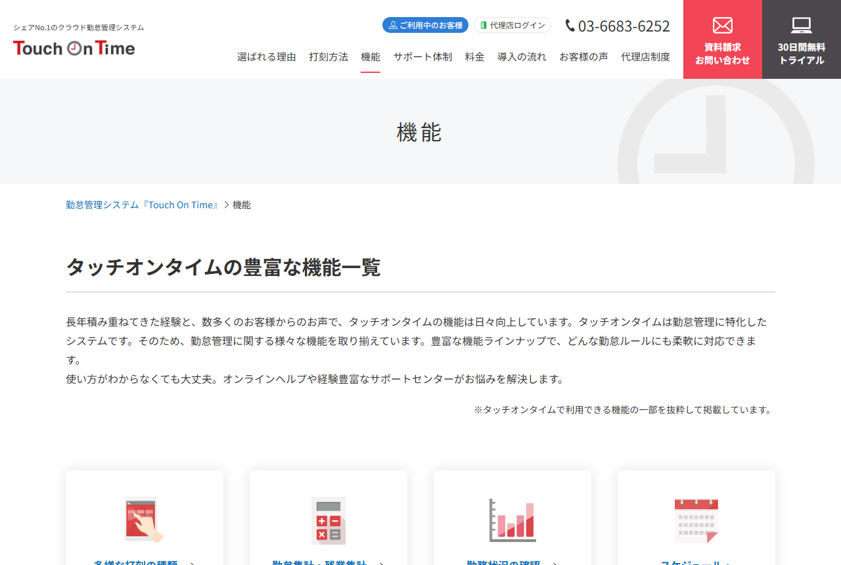
Task: Click the heading タッチオンタイムの豊富な機能一覧
Action: click(x=223, y=267)
